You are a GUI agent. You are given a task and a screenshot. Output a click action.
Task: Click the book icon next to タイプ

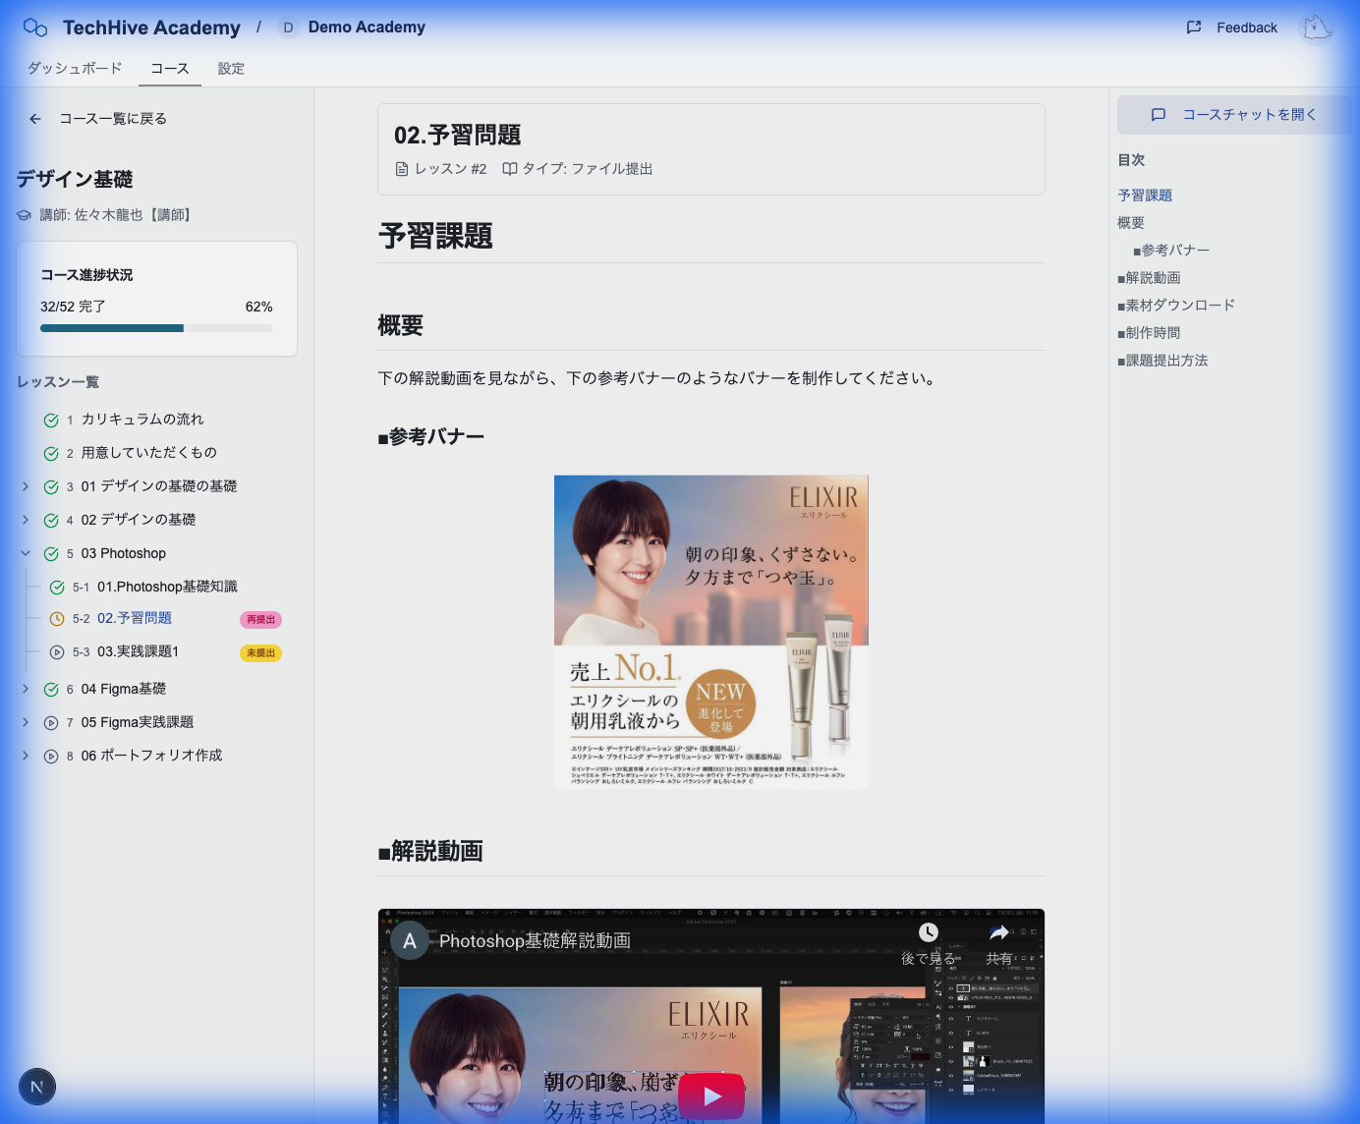coord(510,169)
